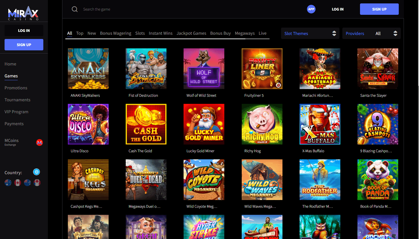Viewport: 419px width, 239px height.
Task: Open the Live games category
Action: point(262,33)
